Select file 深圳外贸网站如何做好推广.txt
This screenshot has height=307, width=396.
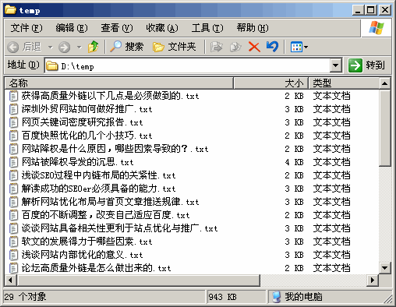tap(87, 109)
